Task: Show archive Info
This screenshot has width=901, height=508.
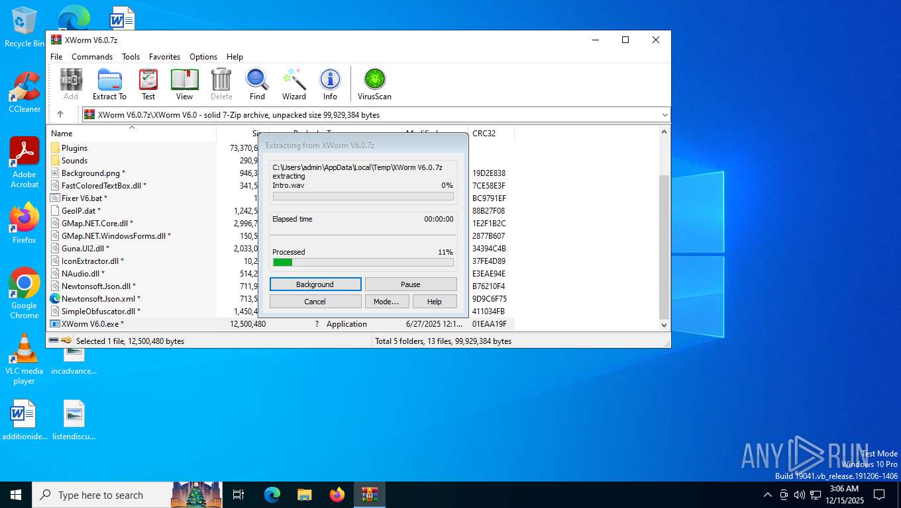Action: [330, 84]
